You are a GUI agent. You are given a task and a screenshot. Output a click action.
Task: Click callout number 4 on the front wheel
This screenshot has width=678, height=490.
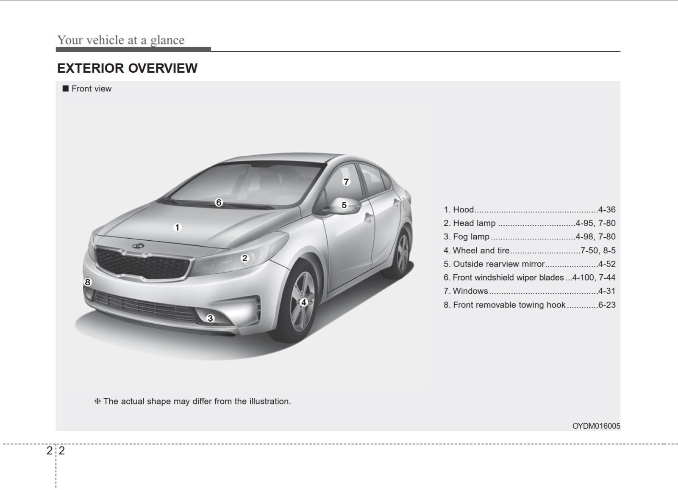(303, 302)
